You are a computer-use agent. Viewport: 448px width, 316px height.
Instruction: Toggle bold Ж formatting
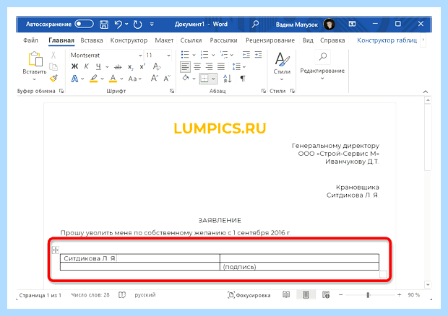pos(74,67)
